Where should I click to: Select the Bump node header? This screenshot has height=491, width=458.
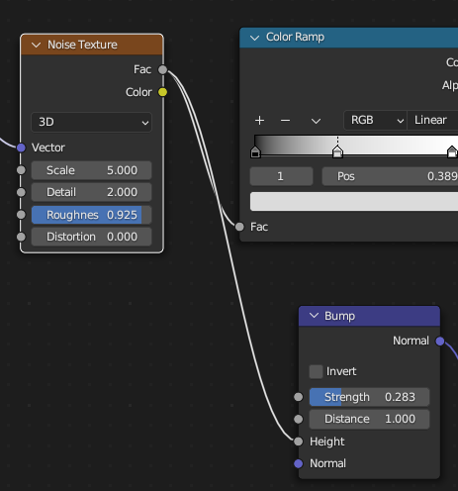click(x=369, y=316)
